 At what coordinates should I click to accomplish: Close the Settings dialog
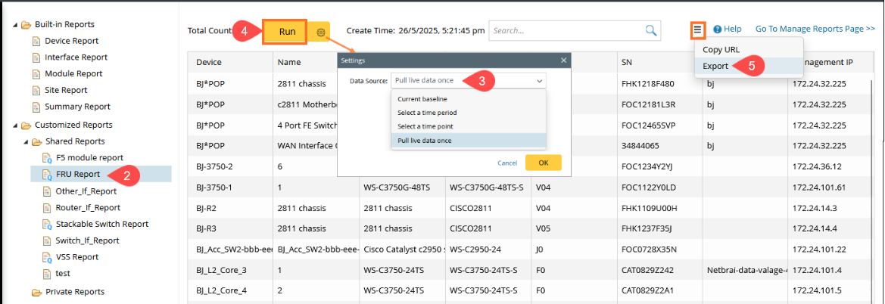tap(563, 60)
